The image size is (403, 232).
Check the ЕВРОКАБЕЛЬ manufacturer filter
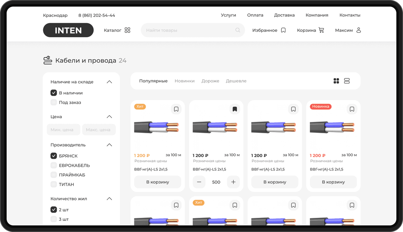coord(54,165)
